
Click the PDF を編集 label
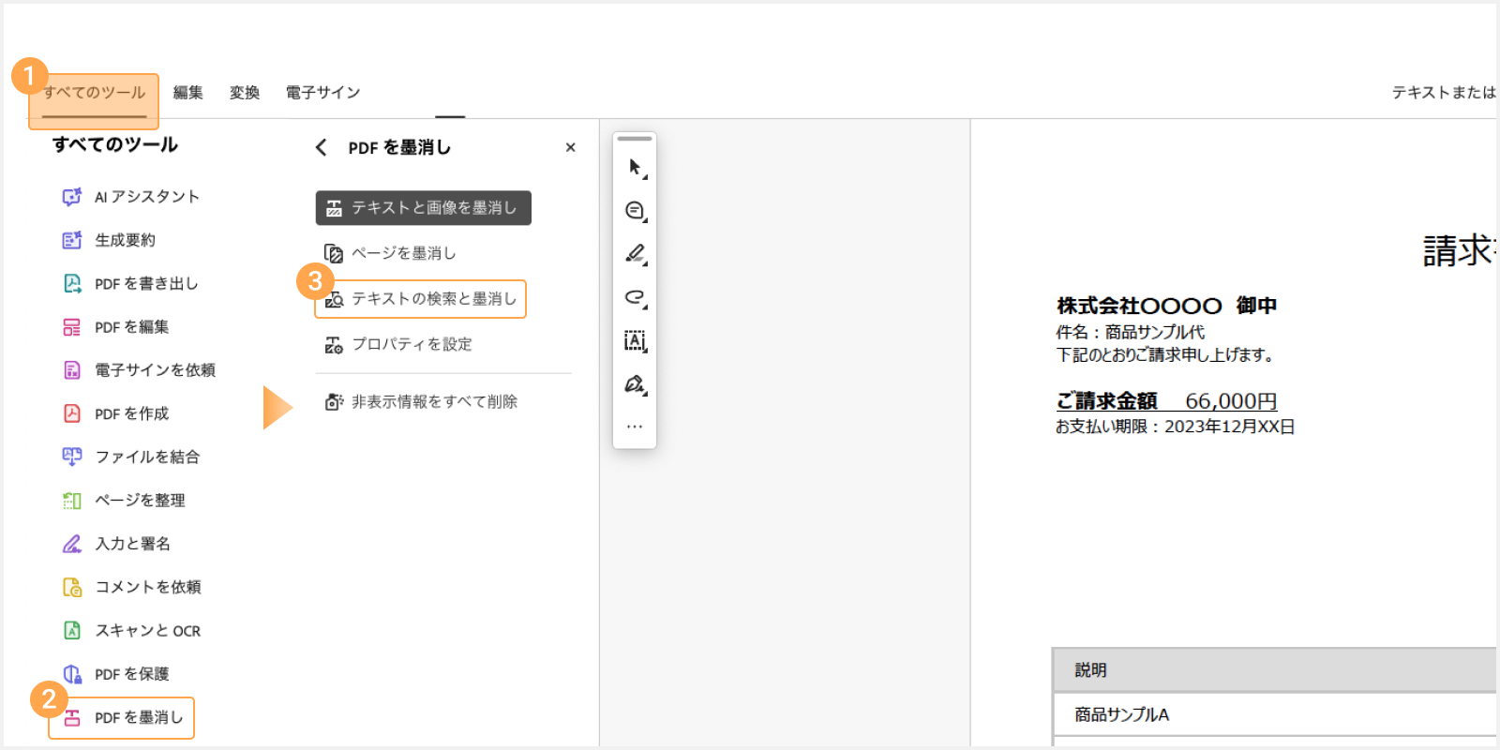[x=132, y=327]
